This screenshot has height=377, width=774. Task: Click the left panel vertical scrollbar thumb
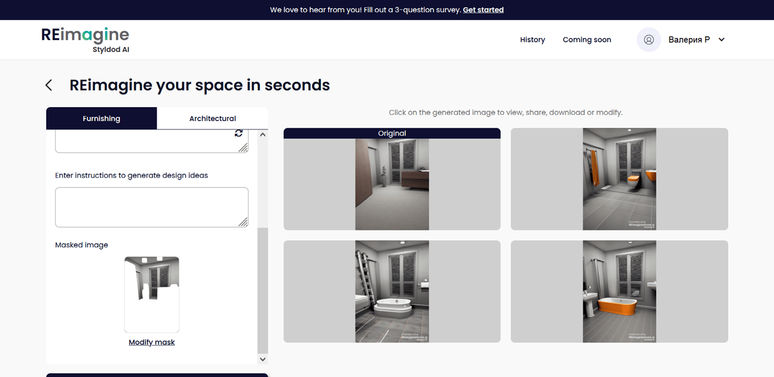(x=262, y=290)
